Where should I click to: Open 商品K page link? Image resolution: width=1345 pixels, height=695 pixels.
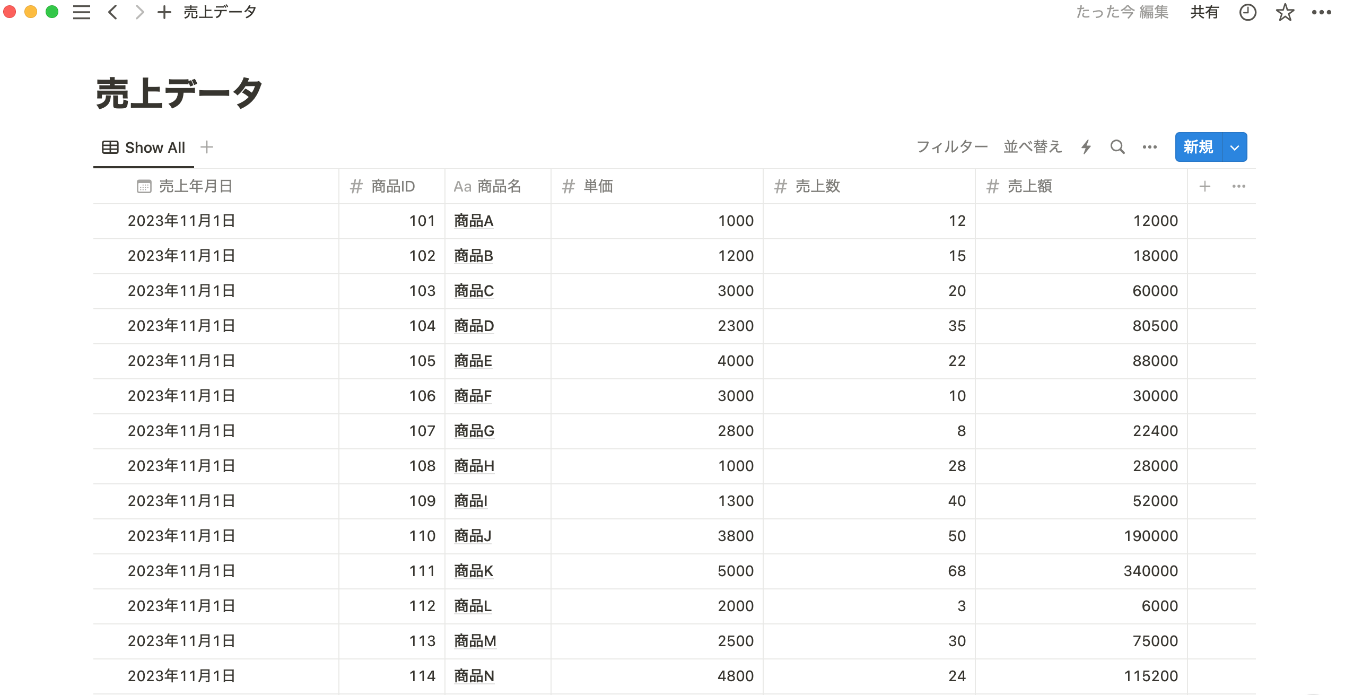474,571
